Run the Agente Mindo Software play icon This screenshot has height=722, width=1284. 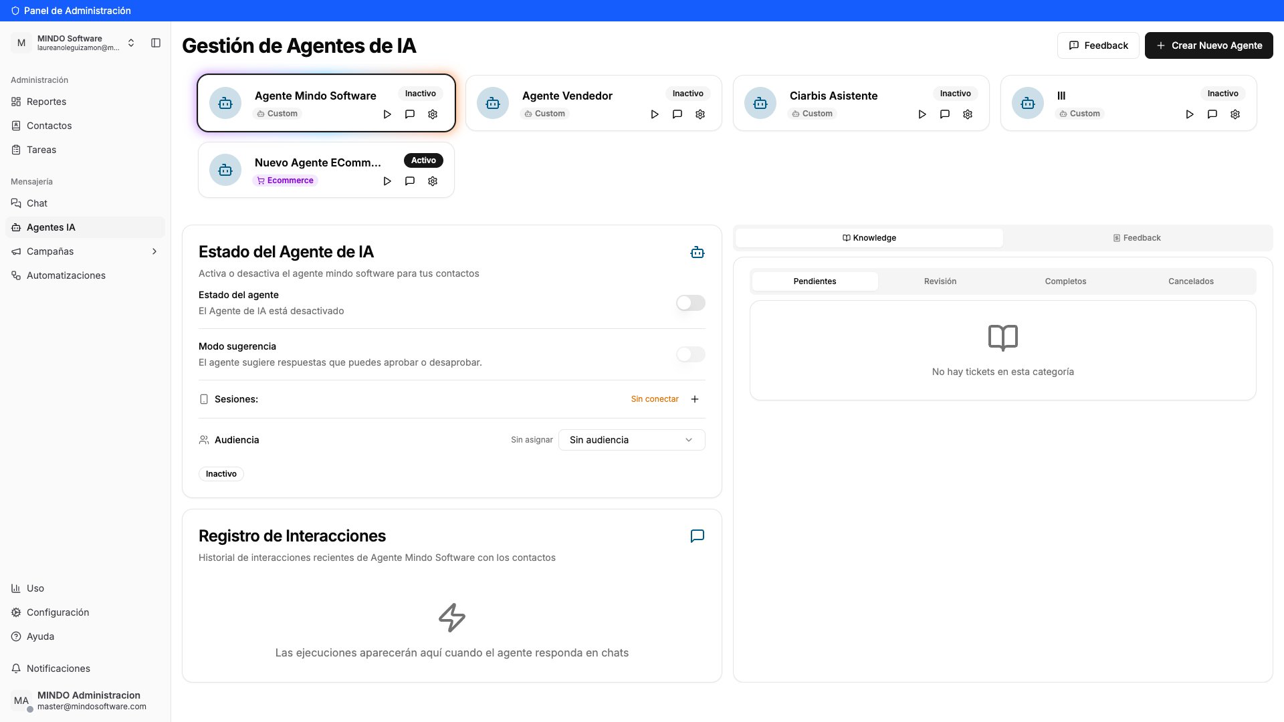tap(387, 114)
